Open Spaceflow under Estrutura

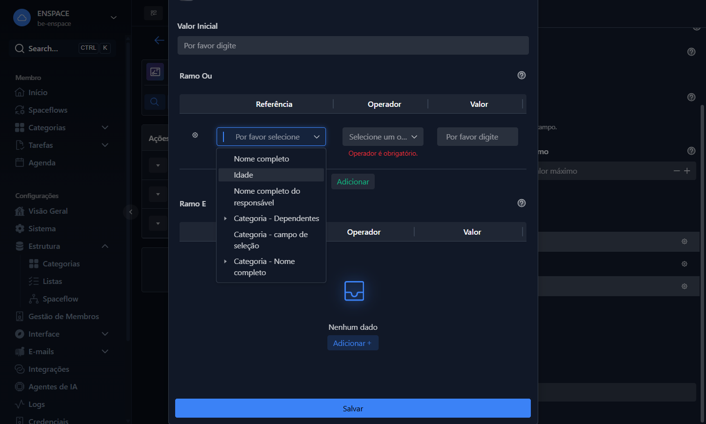click(x=61, y=299)
